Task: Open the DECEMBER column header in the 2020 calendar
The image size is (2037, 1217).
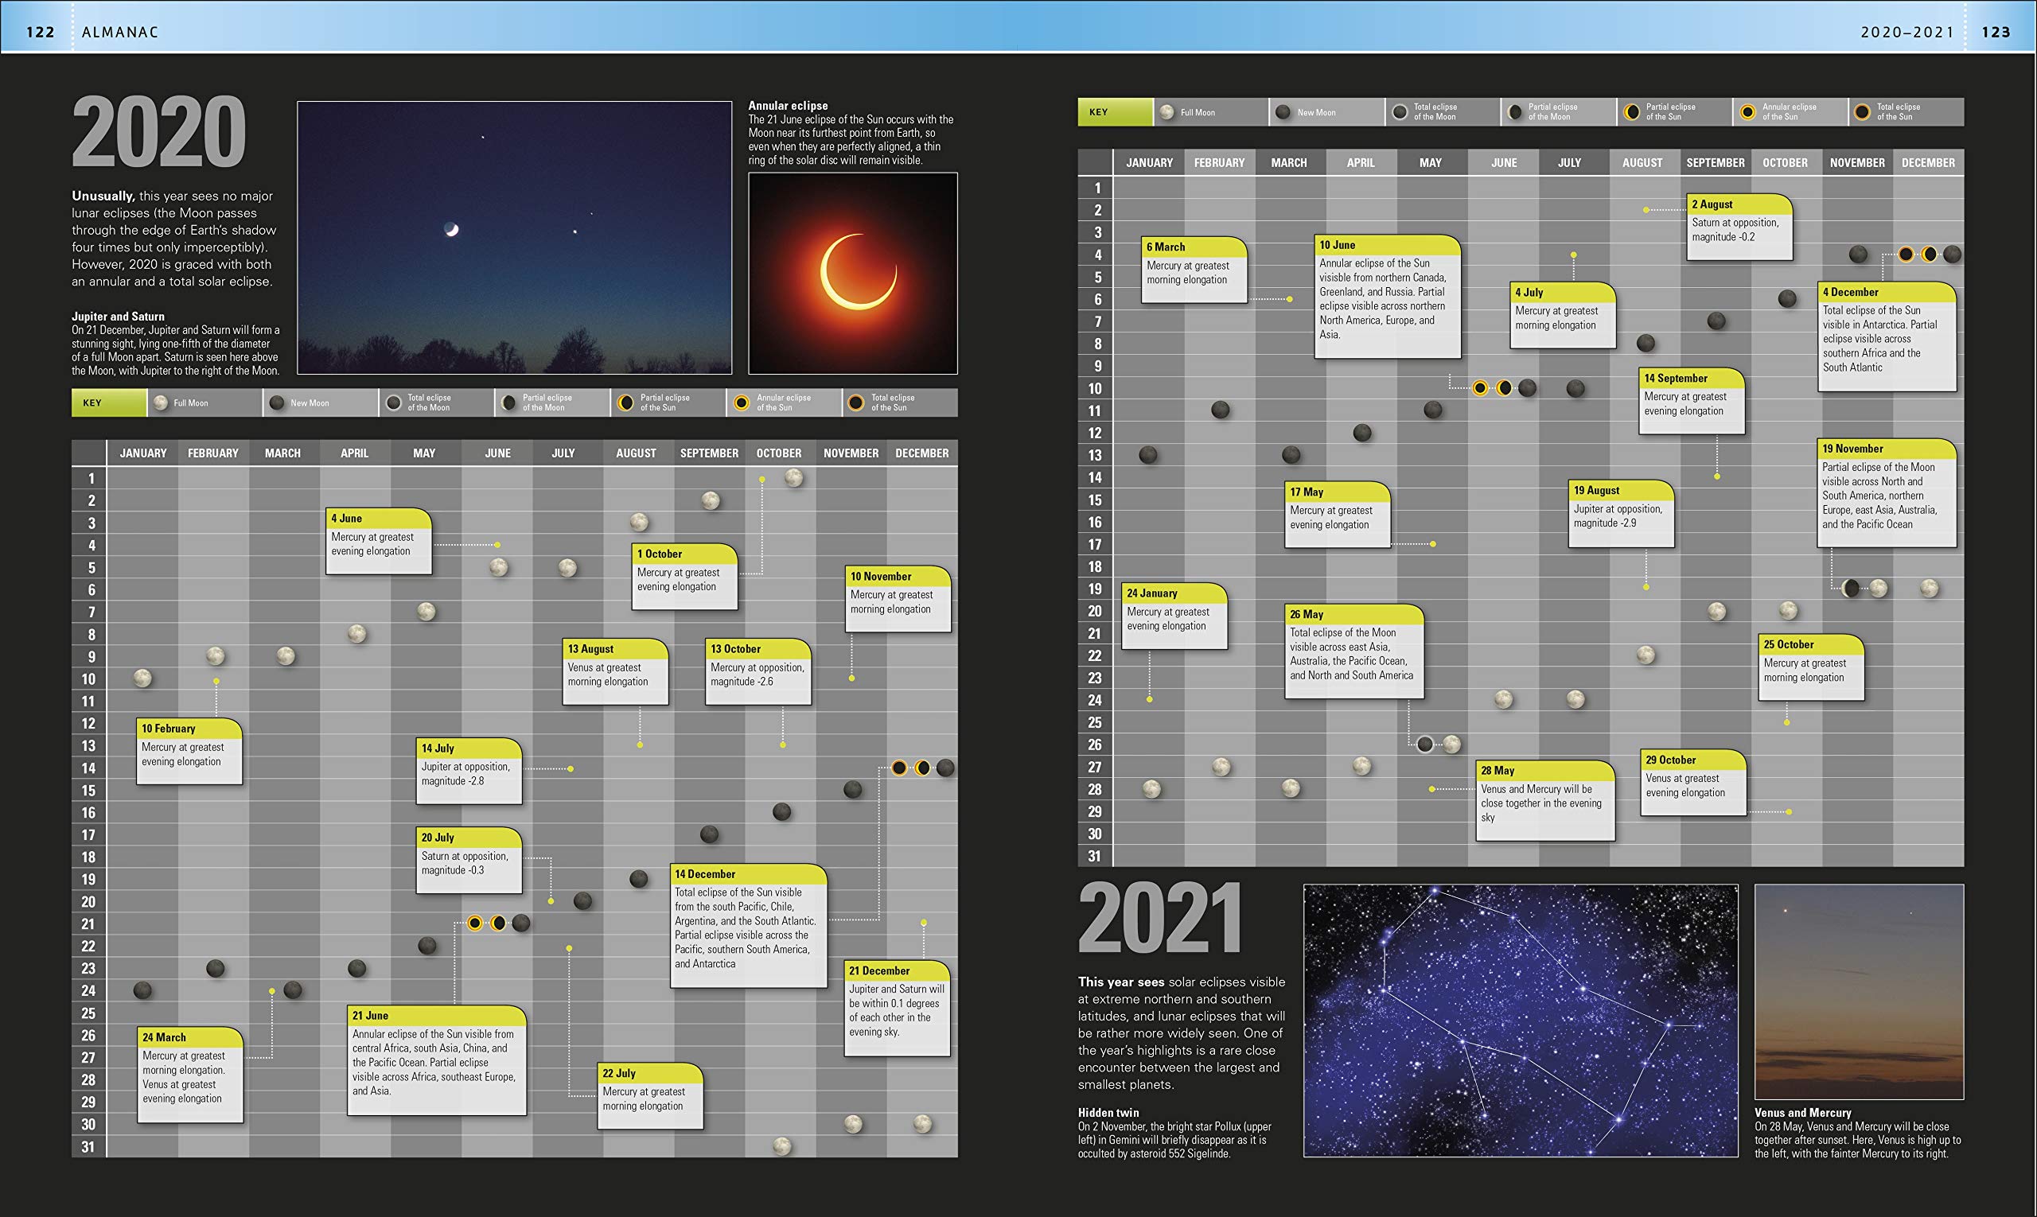Action: tap(922, 453)
